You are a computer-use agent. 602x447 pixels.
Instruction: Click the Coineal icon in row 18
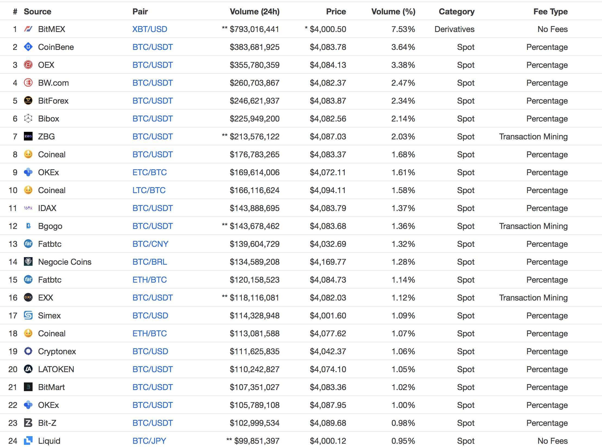pos(28,333)
